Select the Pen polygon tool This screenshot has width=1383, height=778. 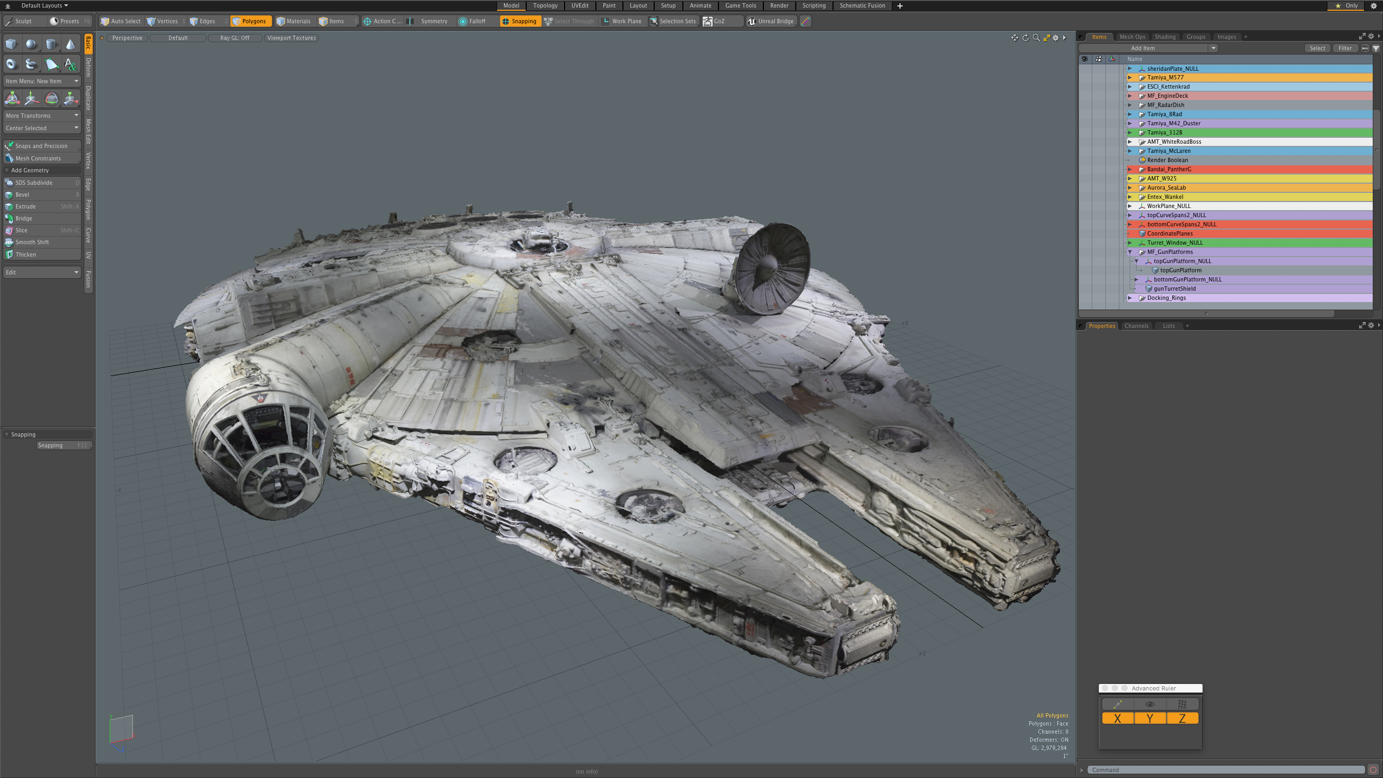pyautogui.click(x=51, y=64)
